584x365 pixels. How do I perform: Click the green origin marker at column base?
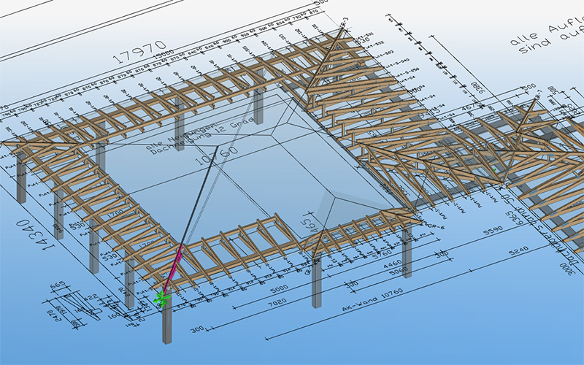pos(162,298)
